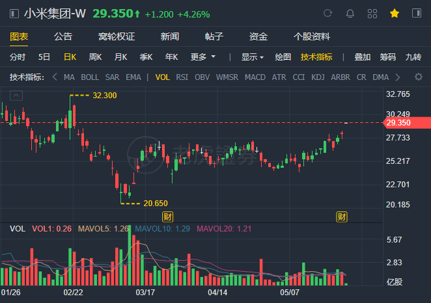Viewport: 431px width, 303px height.
Task: Select the 年K yearly candlestick
Action: click(x=171, y=57)
